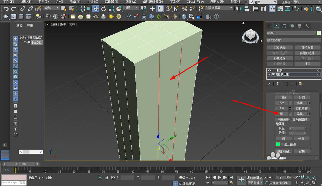Click the Mirror tool icon
Image resolution: width=322 pixels, height=186 pixels.
pyautogui.click(x=239, y=9)
